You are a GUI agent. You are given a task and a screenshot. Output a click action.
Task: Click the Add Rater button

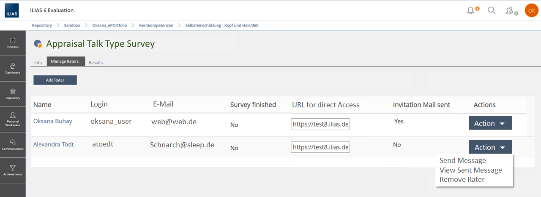click(x=55, y=80)
